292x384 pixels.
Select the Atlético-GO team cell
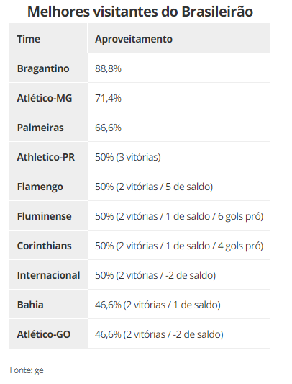coord(48,334)
